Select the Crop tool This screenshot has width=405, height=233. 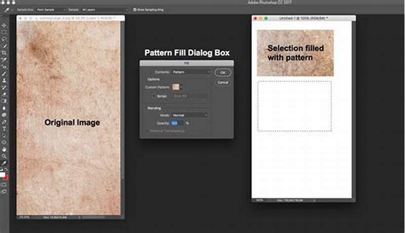click(x=4, y=53)
